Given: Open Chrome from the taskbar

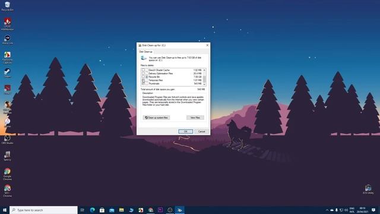Looking at the screenshot, I should [x=150, y=210].
